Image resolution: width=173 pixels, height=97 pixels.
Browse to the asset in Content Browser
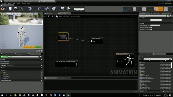pyautogui.click(x=15, y=9)
